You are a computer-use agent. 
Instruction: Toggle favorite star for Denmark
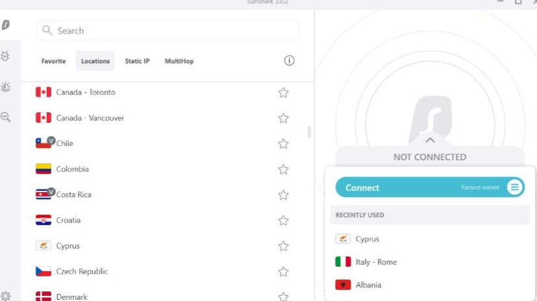click(x=283, y=296)
